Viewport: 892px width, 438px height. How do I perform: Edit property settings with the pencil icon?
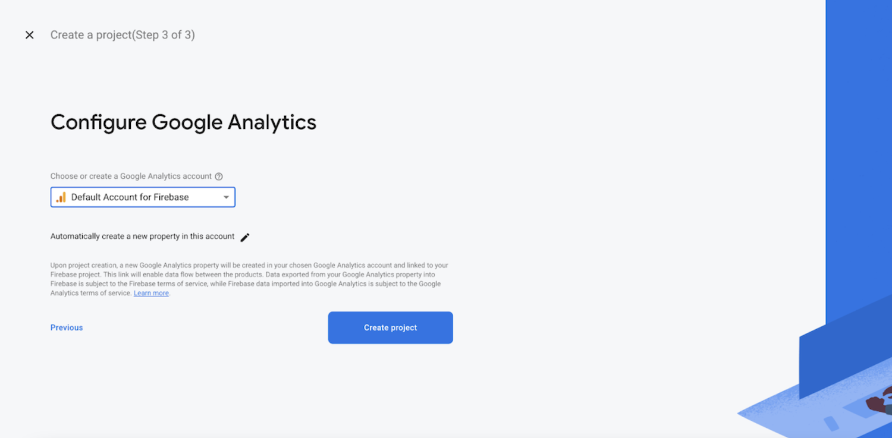[245, 237]
